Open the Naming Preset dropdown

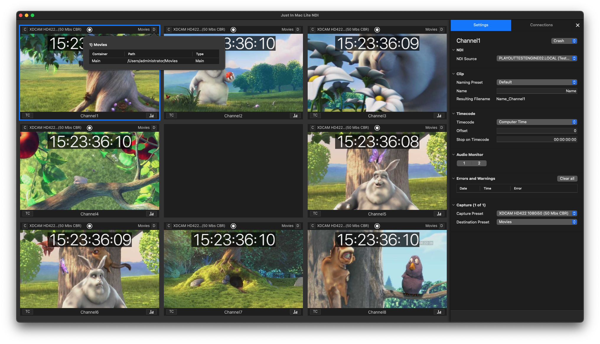[x=537, y=82]
